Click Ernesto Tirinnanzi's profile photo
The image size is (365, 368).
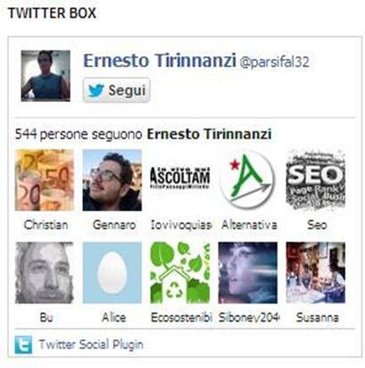(46, 76)
